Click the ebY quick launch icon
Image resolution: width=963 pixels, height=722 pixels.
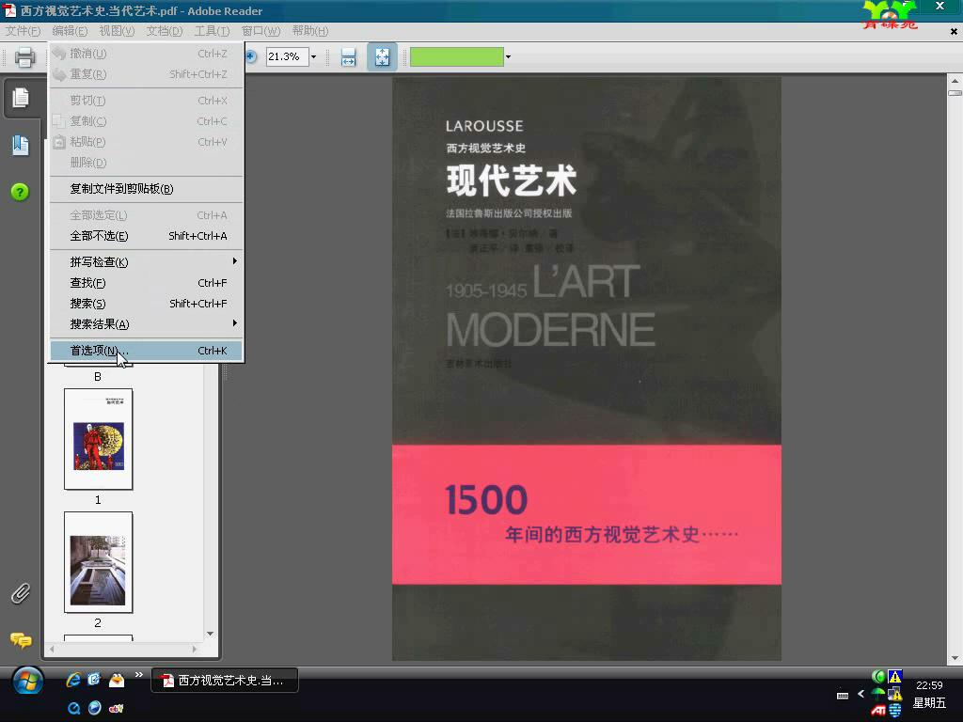(116, 709)
